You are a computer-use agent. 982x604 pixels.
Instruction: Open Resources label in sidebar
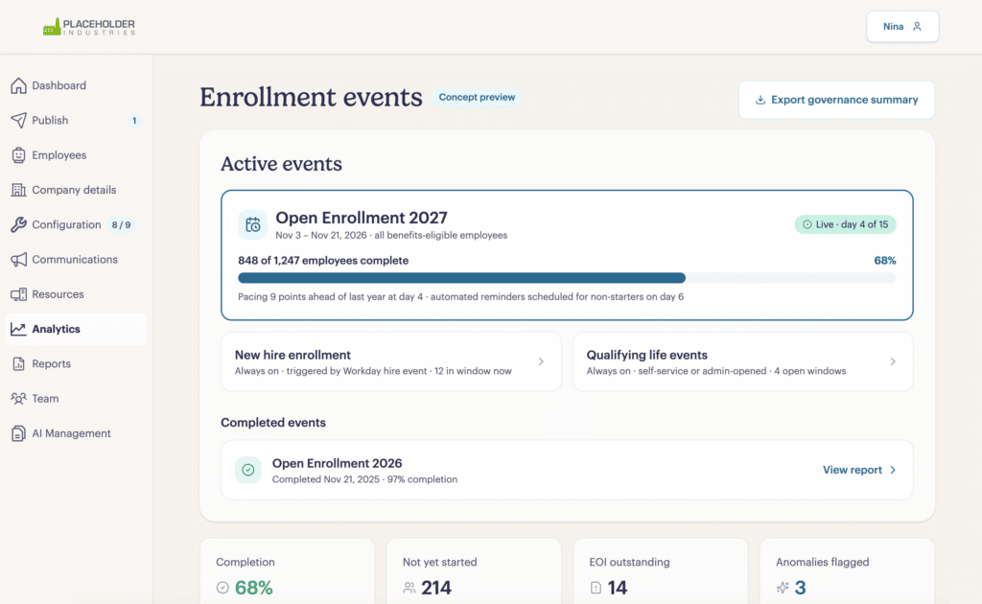58,294
